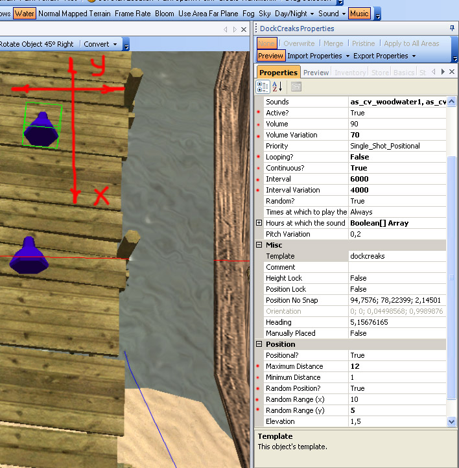Click the pin icon on DockCreaks Properties panel

coord(452,29)
